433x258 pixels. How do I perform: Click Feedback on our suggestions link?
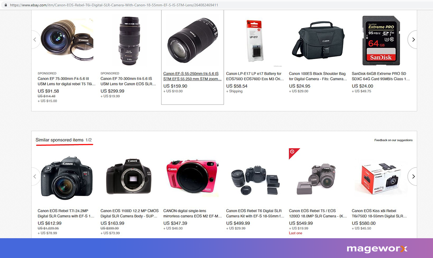click(x=393, y=140)
